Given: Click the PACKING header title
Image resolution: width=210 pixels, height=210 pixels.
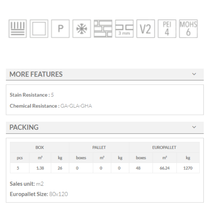Looking at the screenshot, I should pos(24,127).
